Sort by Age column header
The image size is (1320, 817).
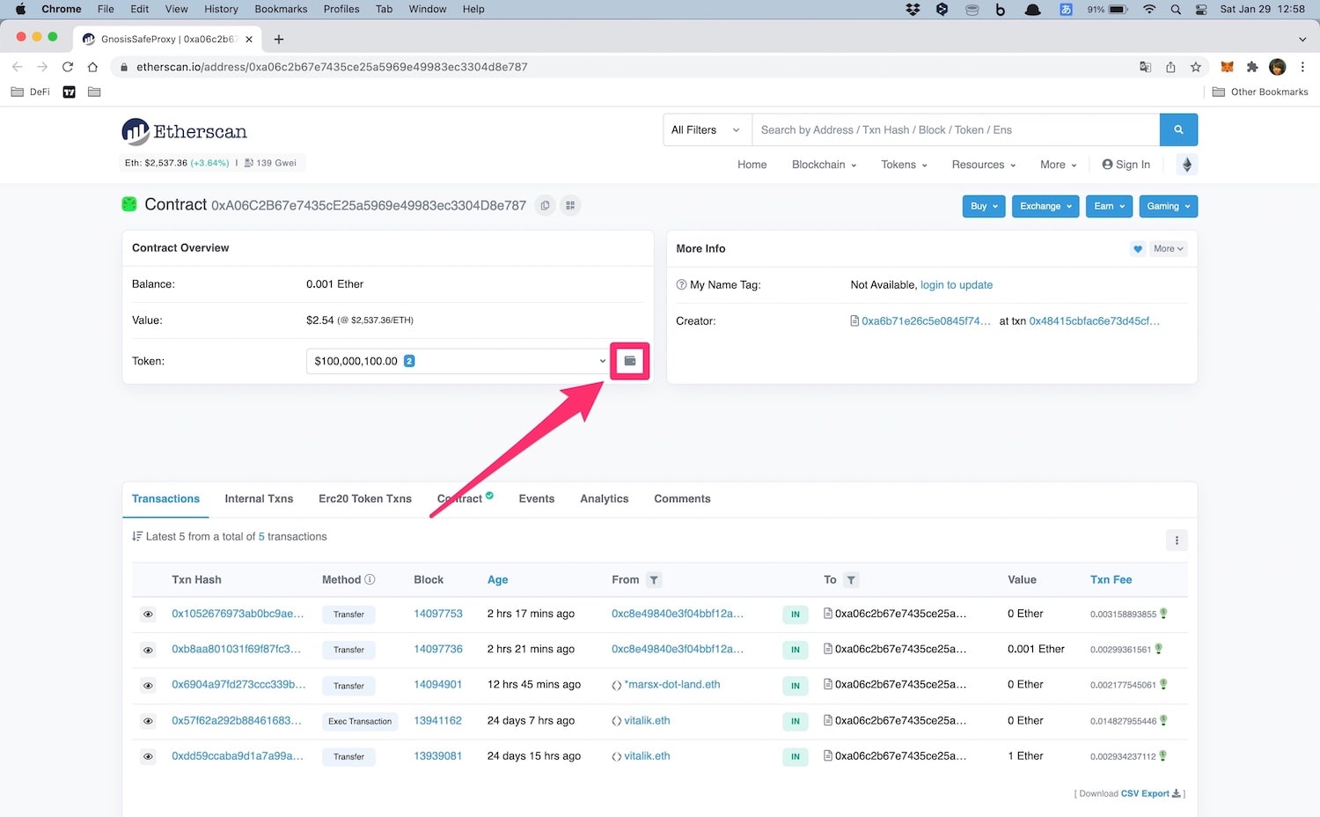point(498,579)
